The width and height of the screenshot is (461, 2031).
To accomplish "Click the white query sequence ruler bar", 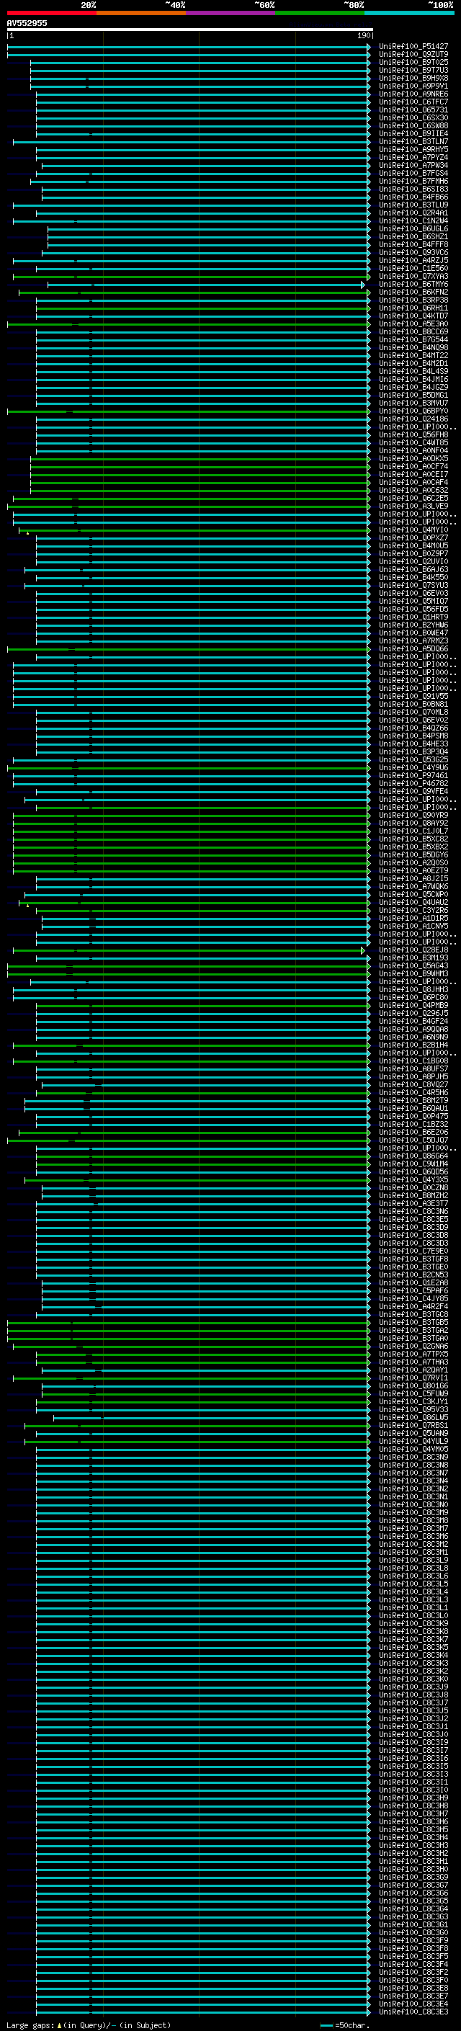I will tap(189, 29).
